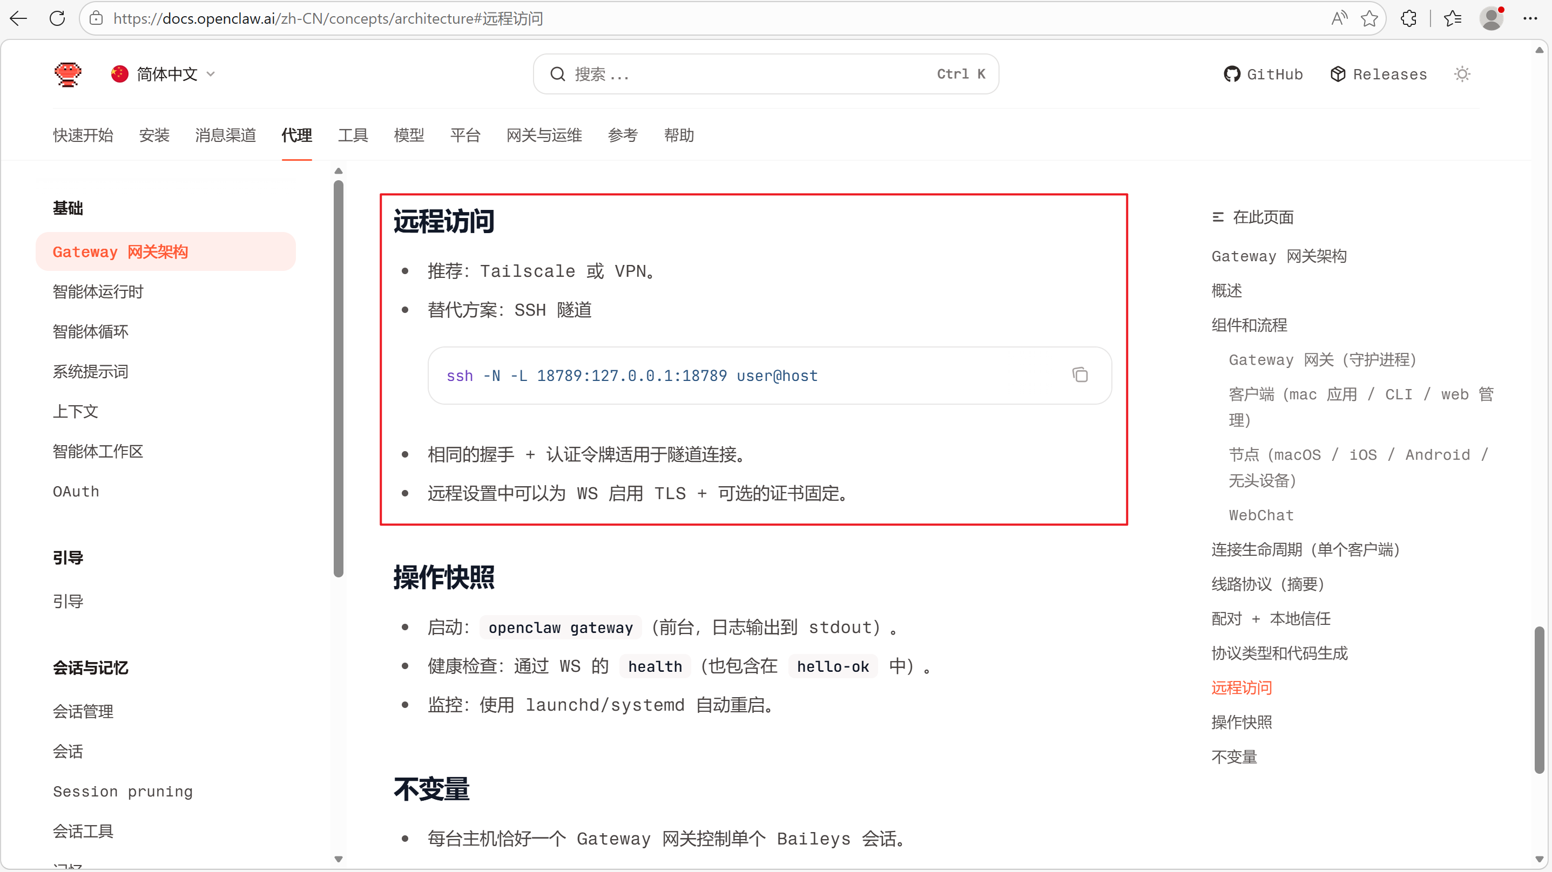1552x872 pixels.
Task: Select the OAuth sidebar entry
Action: tap(75, 492)
